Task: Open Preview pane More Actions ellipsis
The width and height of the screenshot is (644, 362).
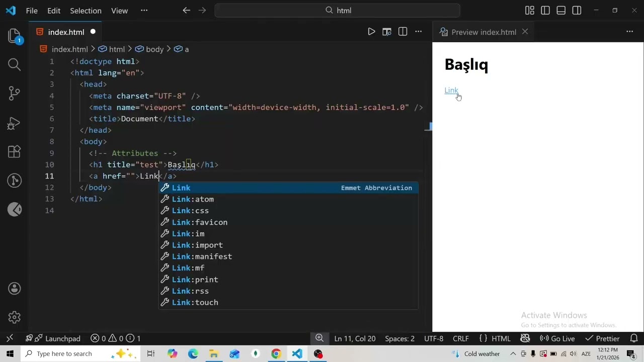Action: click(629, 32)
